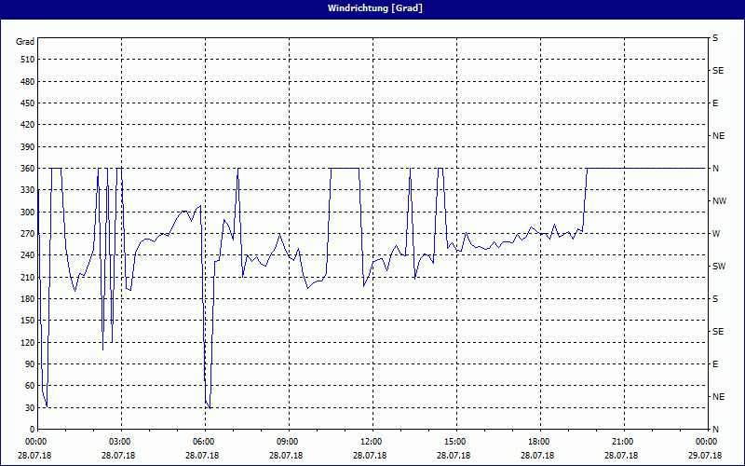Image resolution: width=745 pixels, height=466 pixels.
Task: Click the 360 value on the left axis
Action: (25, 169)
